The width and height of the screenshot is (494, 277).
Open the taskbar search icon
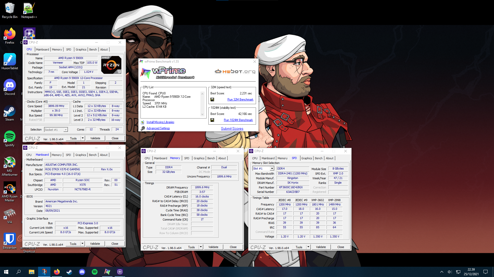pyautogui.click(x=19, y=272)
